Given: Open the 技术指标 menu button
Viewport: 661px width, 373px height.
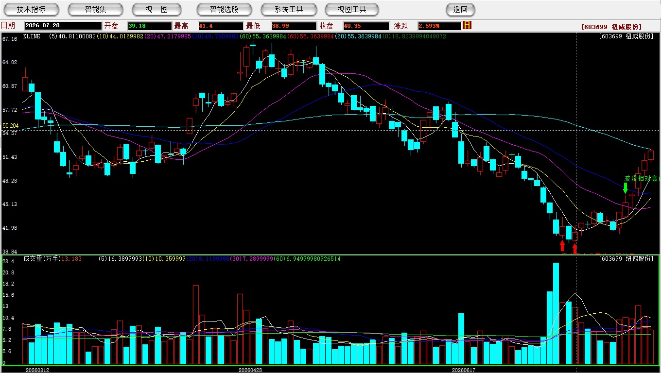Looking at the screenshot, I should point(31,9).
